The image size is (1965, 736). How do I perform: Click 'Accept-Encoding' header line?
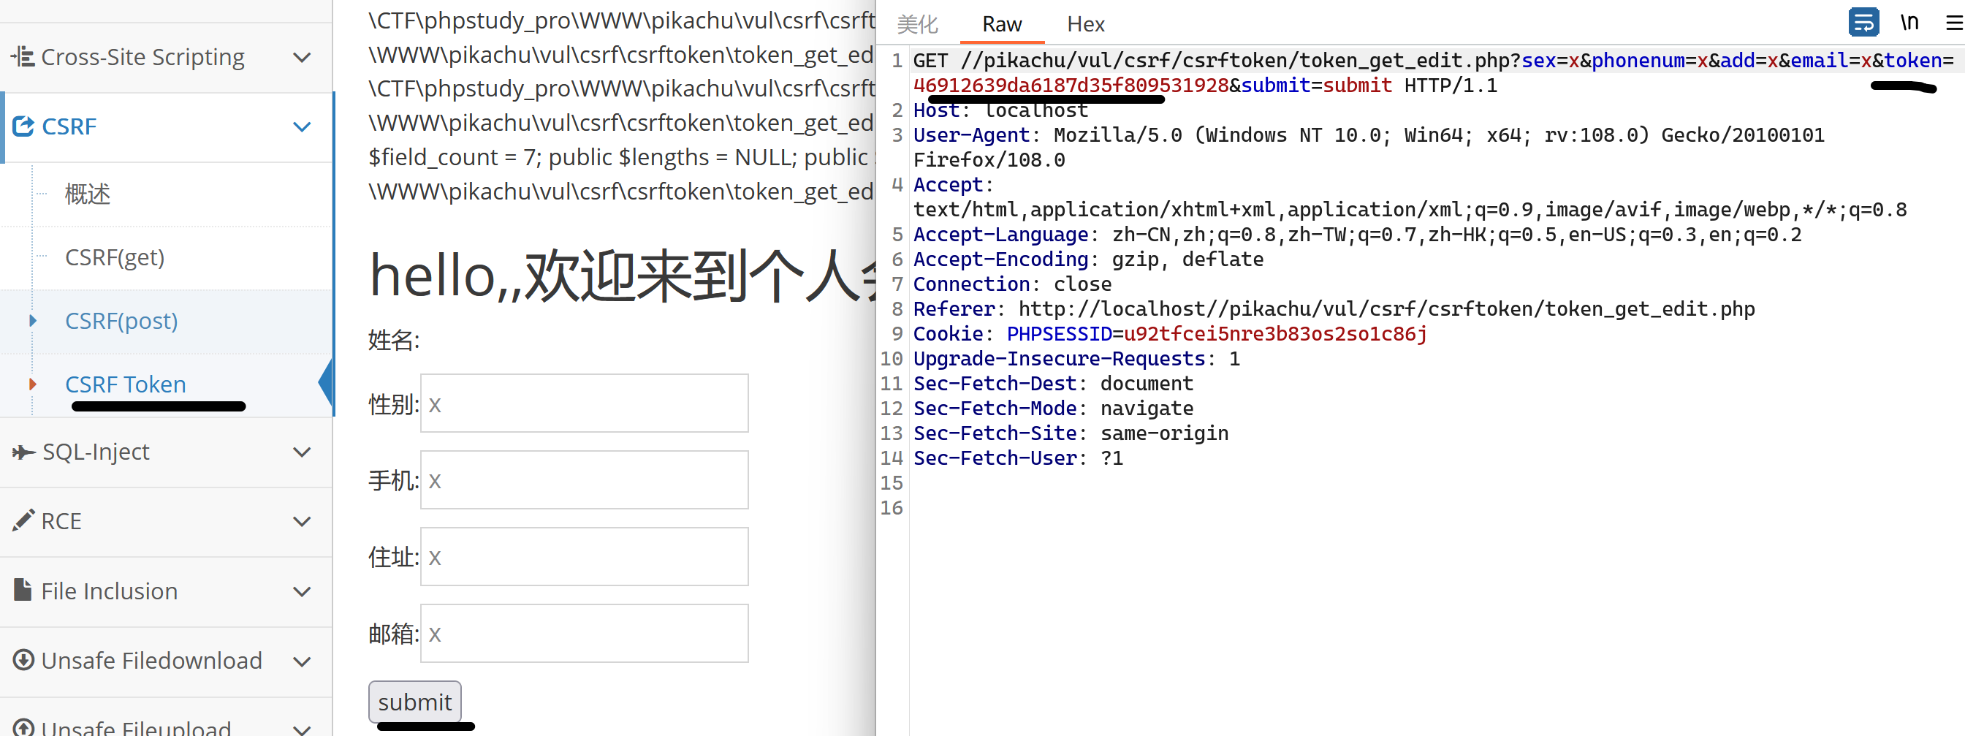point(1088,259)
